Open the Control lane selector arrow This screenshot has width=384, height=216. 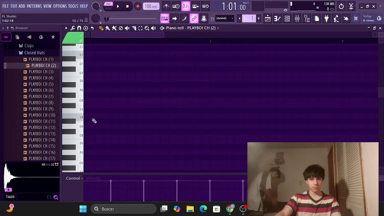coord(82,178)
